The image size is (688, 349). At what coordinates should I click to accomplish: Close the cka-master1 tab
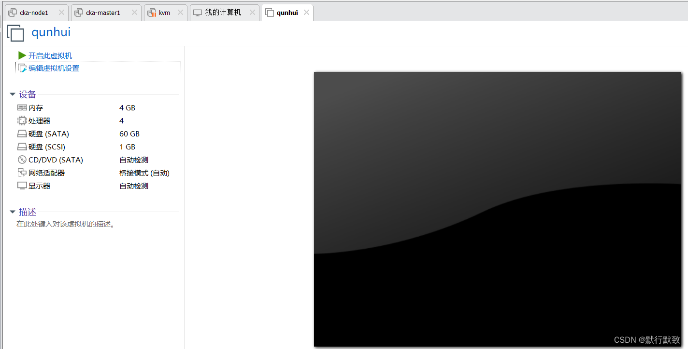134,13
